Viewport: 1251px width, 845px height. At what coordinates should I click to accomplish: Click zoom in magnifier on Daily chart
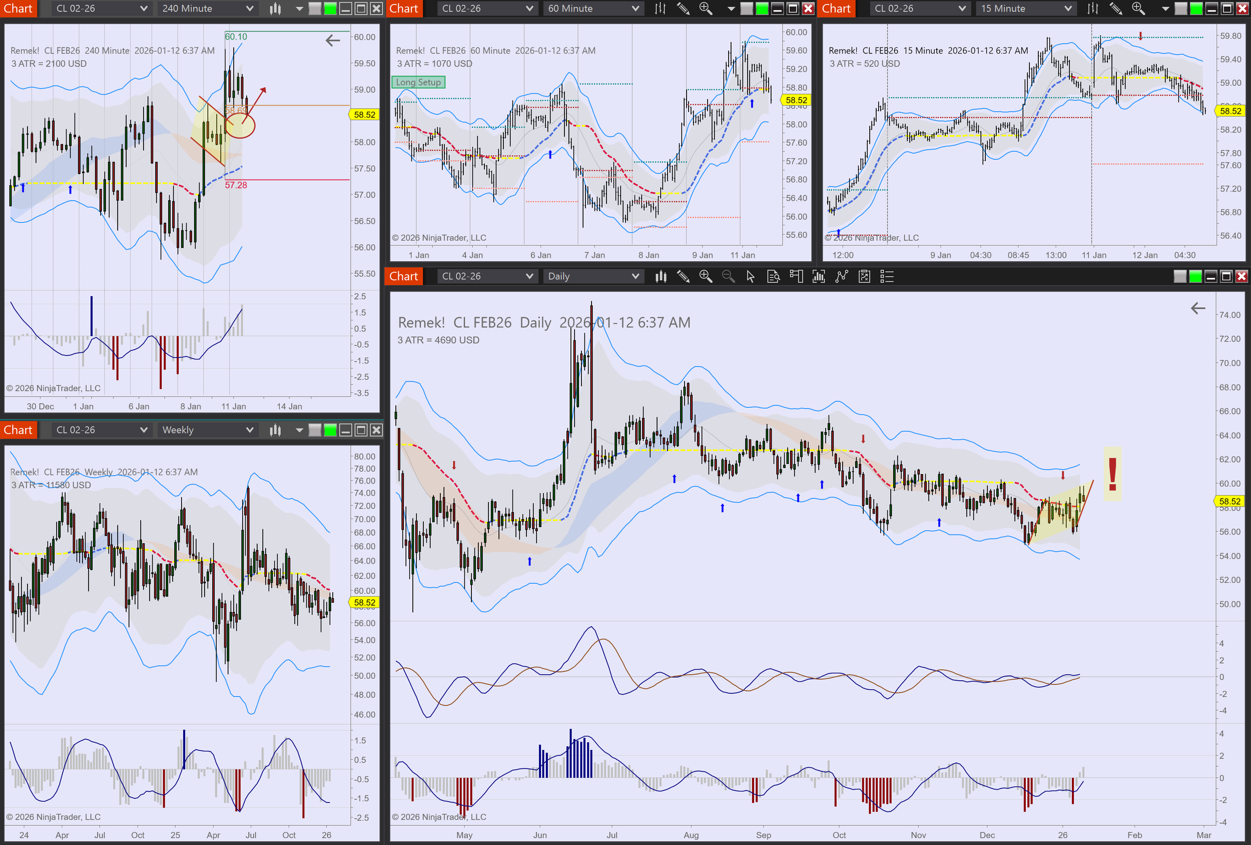pos(705,276)
